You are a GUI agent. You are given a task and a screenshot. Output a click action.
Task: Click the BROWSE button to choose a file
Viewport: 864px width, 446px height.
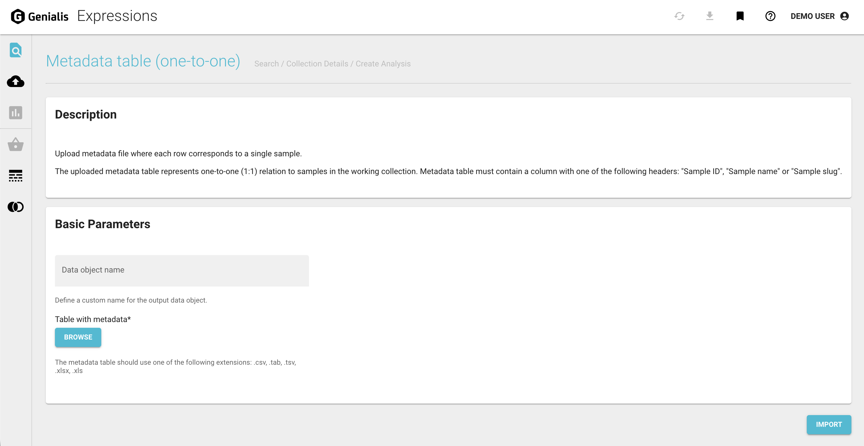pos(78,337)
